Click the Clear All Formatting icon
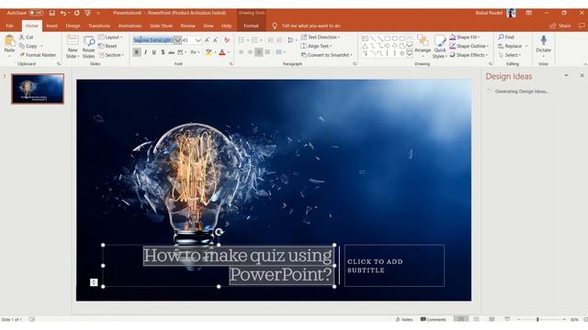The image size is (588, 330). click(227, 39)
